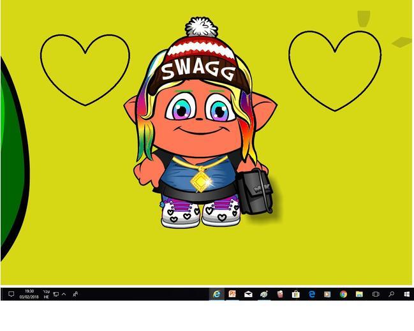
Task: Launch Microsoft Edge browser
Action: (311, 294)
